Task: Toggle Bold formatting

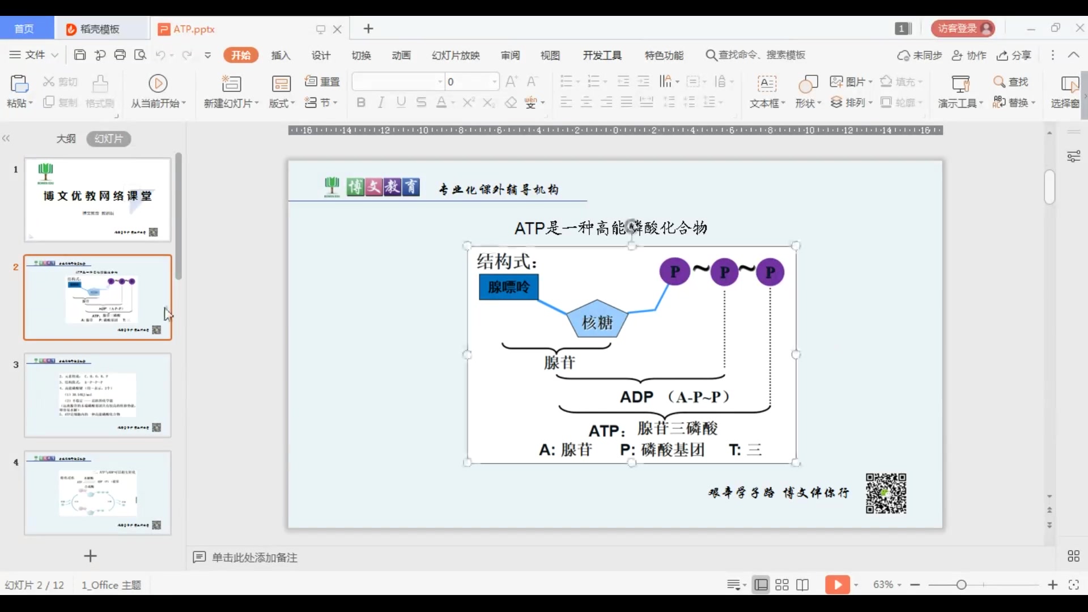Action: 361,103
